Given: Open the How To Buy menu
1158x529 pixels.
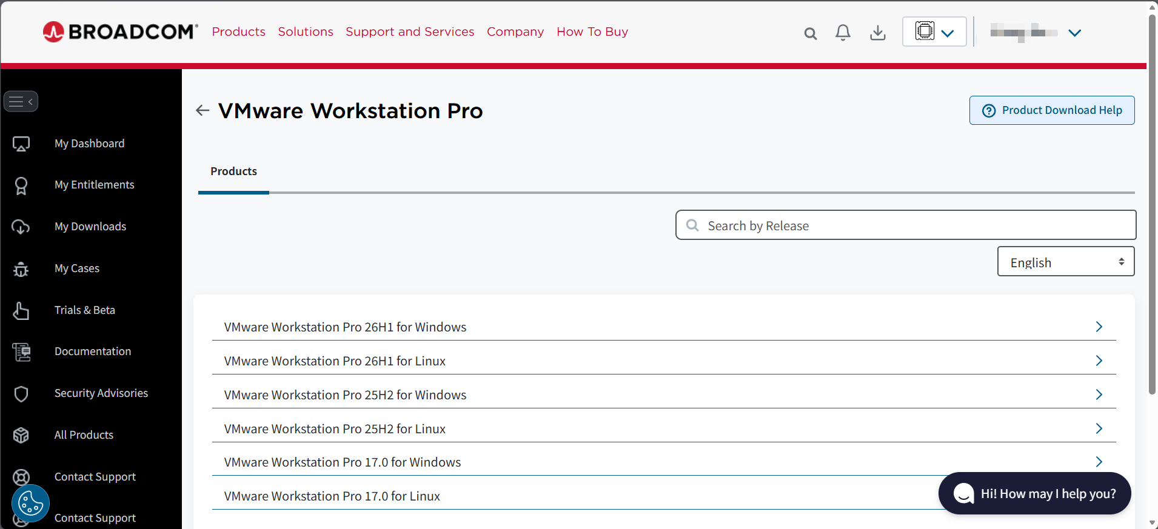Looking at the screenshot, I should click(592, 32).
